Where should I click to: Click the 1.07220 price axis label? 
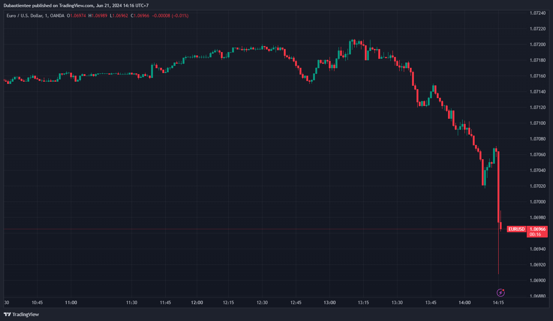537,29
